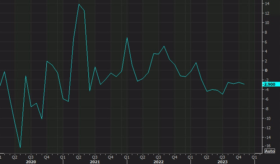Click the 12 value on y-axis
The width and height of the screenshot is (280, 164).
(x=267, y=13)
